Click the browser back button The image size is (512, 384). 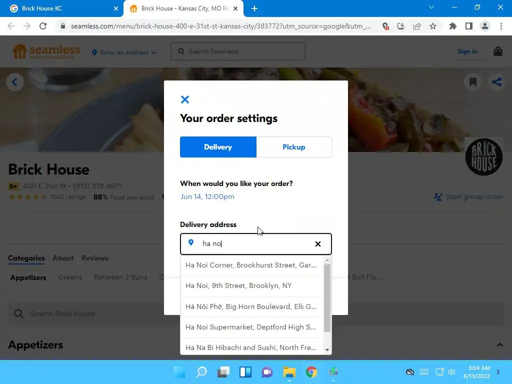click(x=11, y=26)
